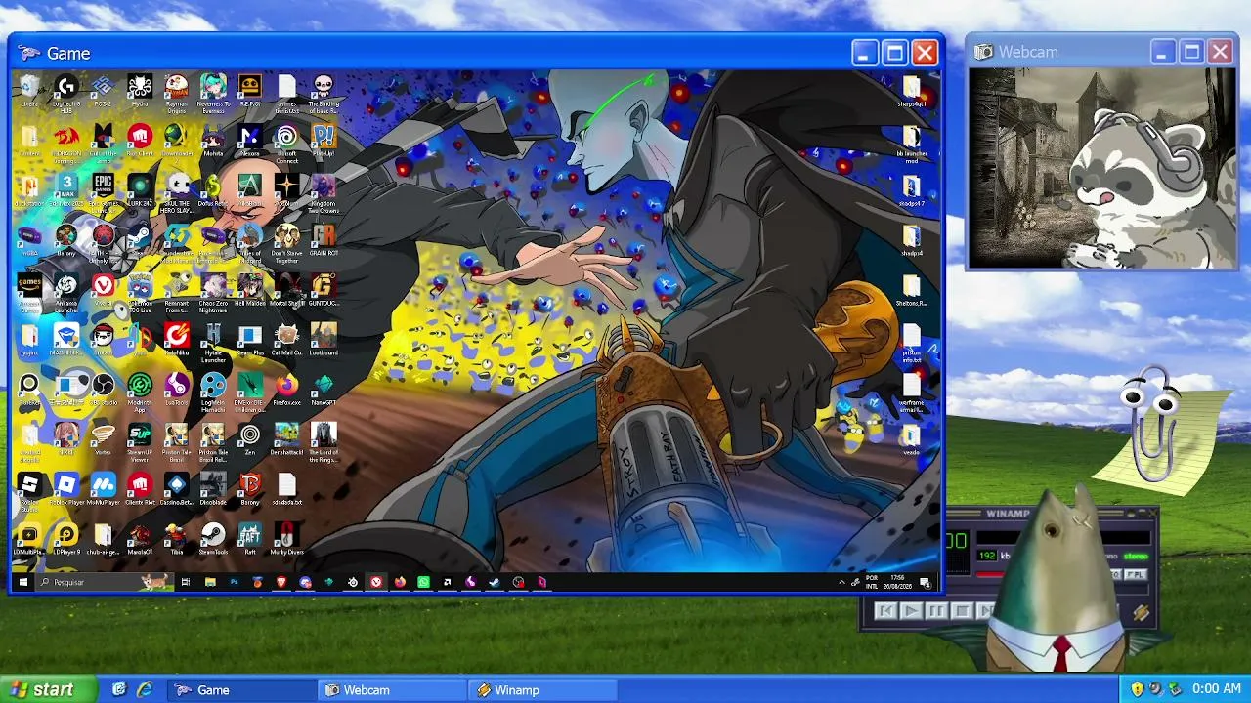
Task: Open The Binding of Isaac shortcut
Action: [x=324, y=92]
